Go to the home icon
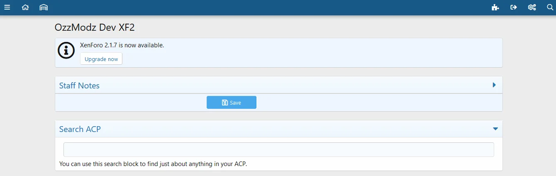 point(25,7)
